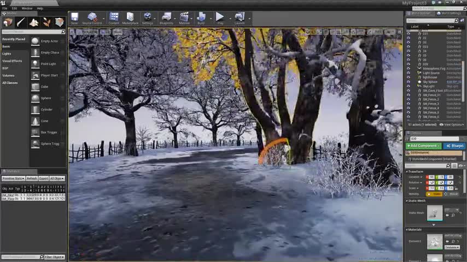Select the Place mode cube icon
The image size is (467, 262).
click(8, 22)
